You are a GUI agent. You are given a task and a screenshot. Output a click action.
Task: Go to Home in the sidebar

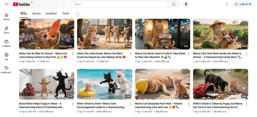click(7, 16)
